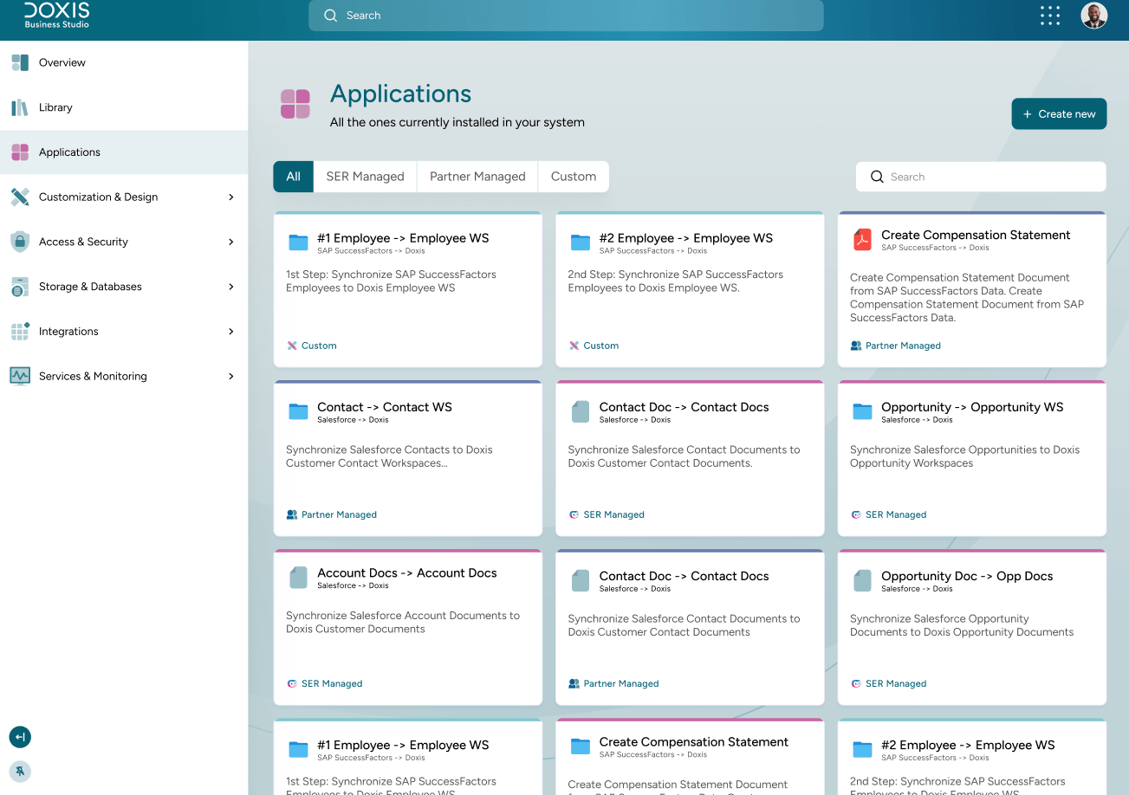1129x795 pixels.
Task: Switch to the SER Managed tab
Action: [365, 177]
